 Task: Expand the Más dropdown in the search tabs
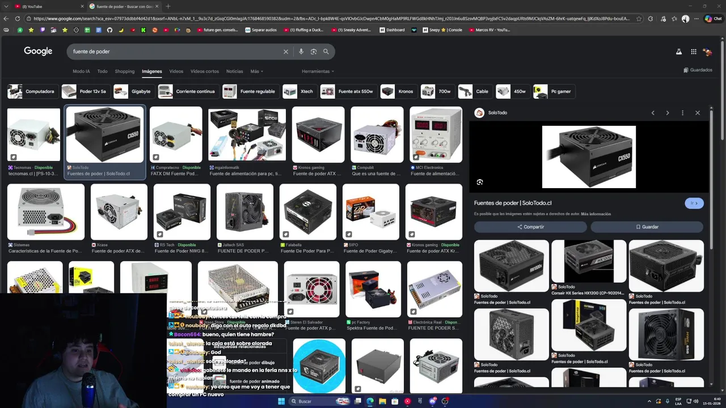(257, 71)
